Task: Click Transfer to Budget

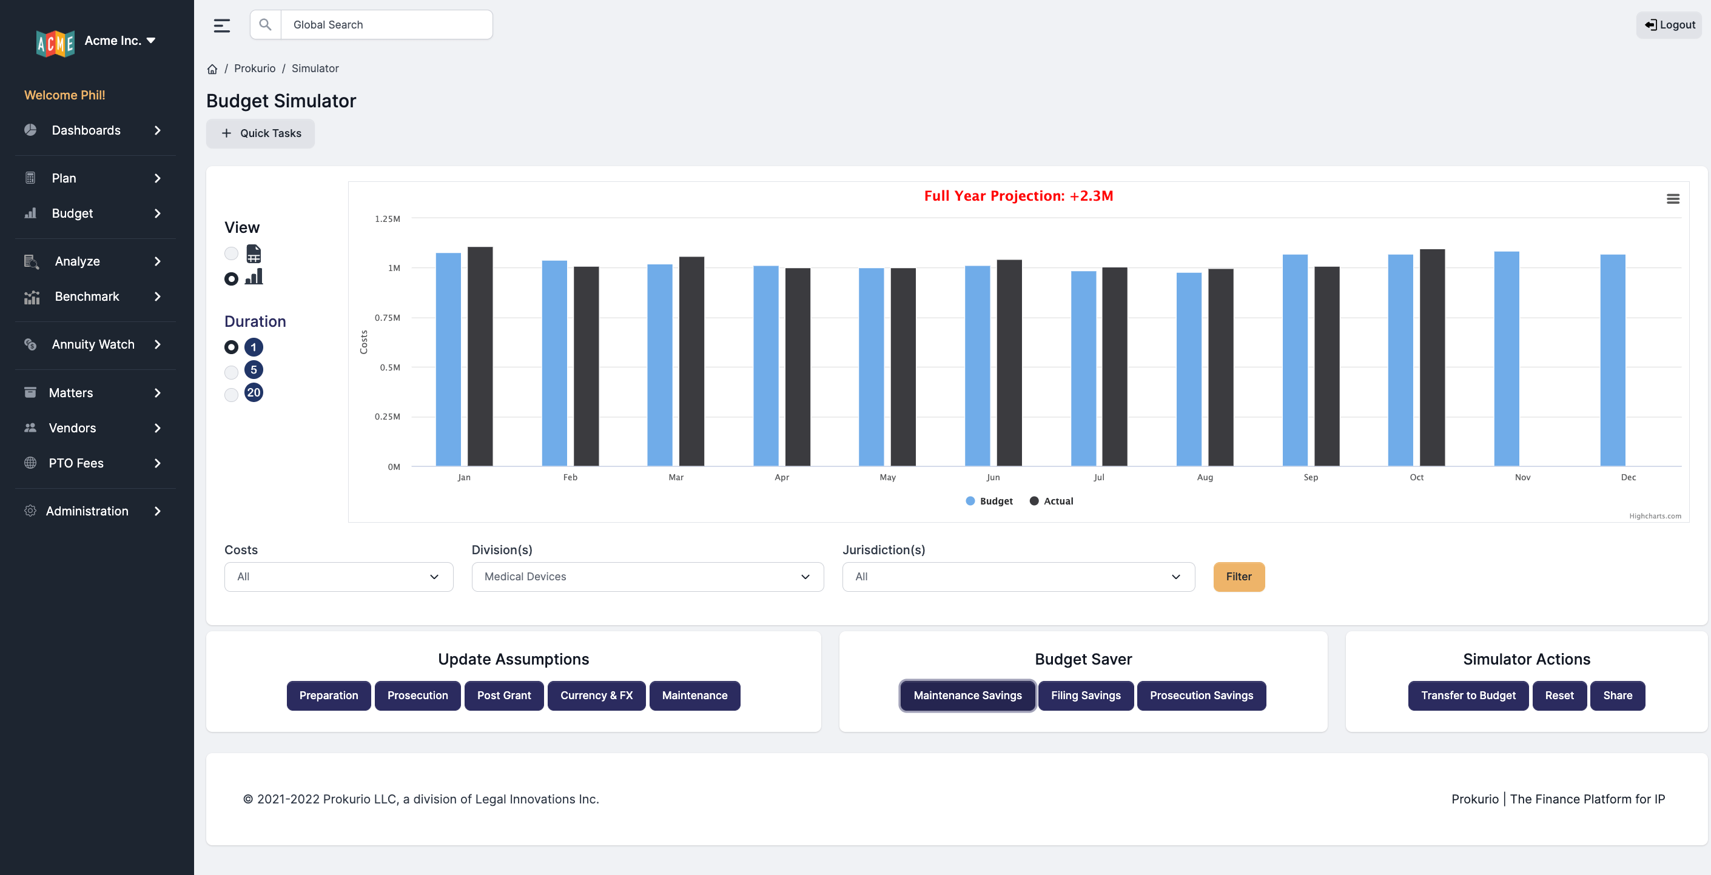Action: [x=1468, y=695]
